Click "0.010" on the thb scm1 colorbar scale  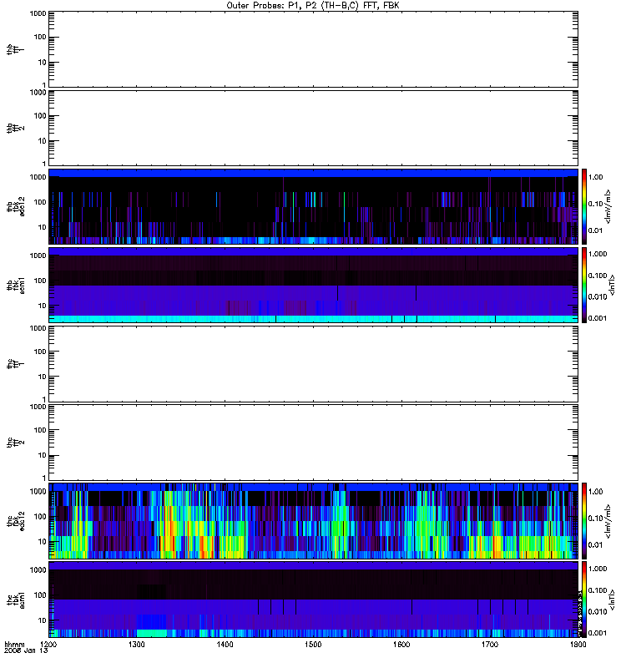(598, 297)
